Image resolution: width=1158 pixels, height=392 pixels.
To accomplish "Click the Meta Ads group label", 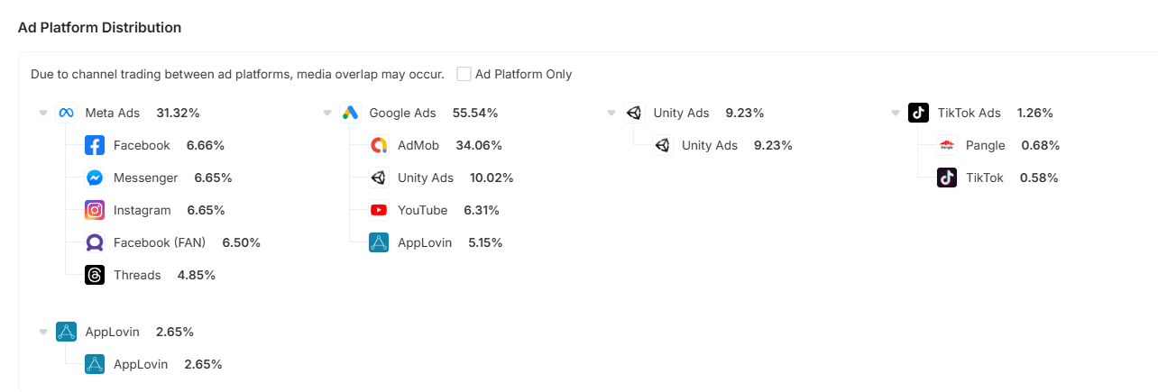I will pos(112,113).
